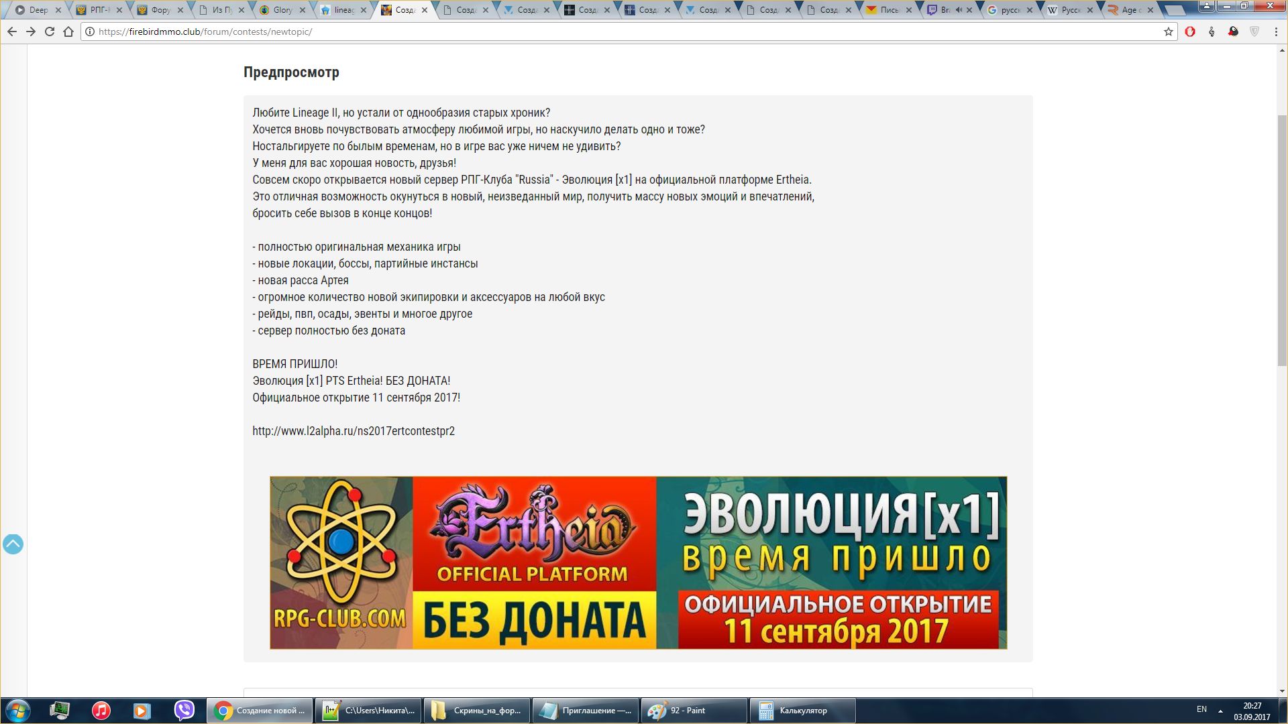Open the Скрины_на_фор folder window
Screen dimensions: 1288x724
(477, 711)
